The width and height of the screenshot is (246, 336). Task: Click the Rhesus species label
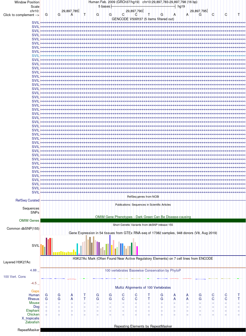click(x=34, y=299)
